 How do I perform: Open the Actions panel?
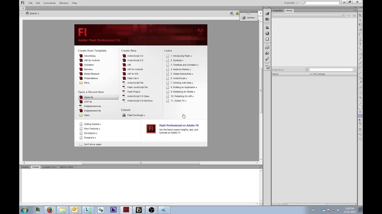pos(248,18)
